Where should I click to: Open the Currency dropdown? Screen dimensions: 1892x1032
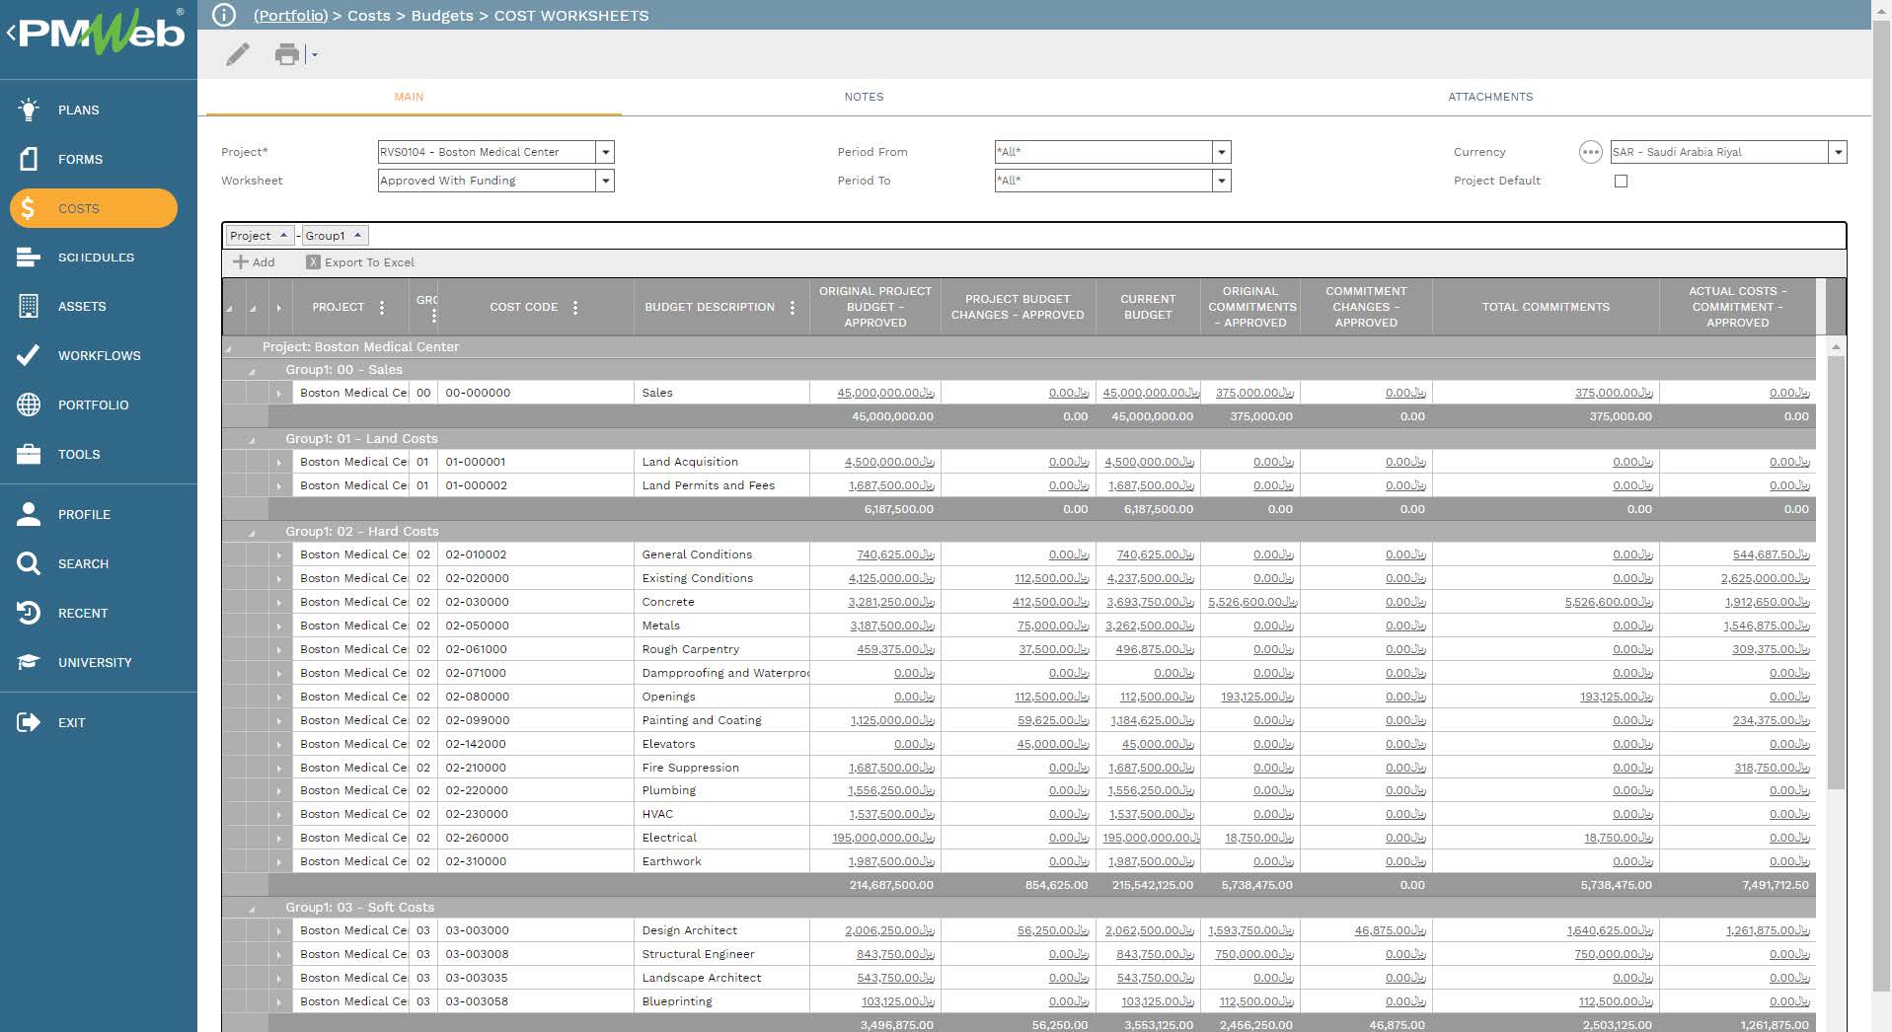[x=1838, y=152]
